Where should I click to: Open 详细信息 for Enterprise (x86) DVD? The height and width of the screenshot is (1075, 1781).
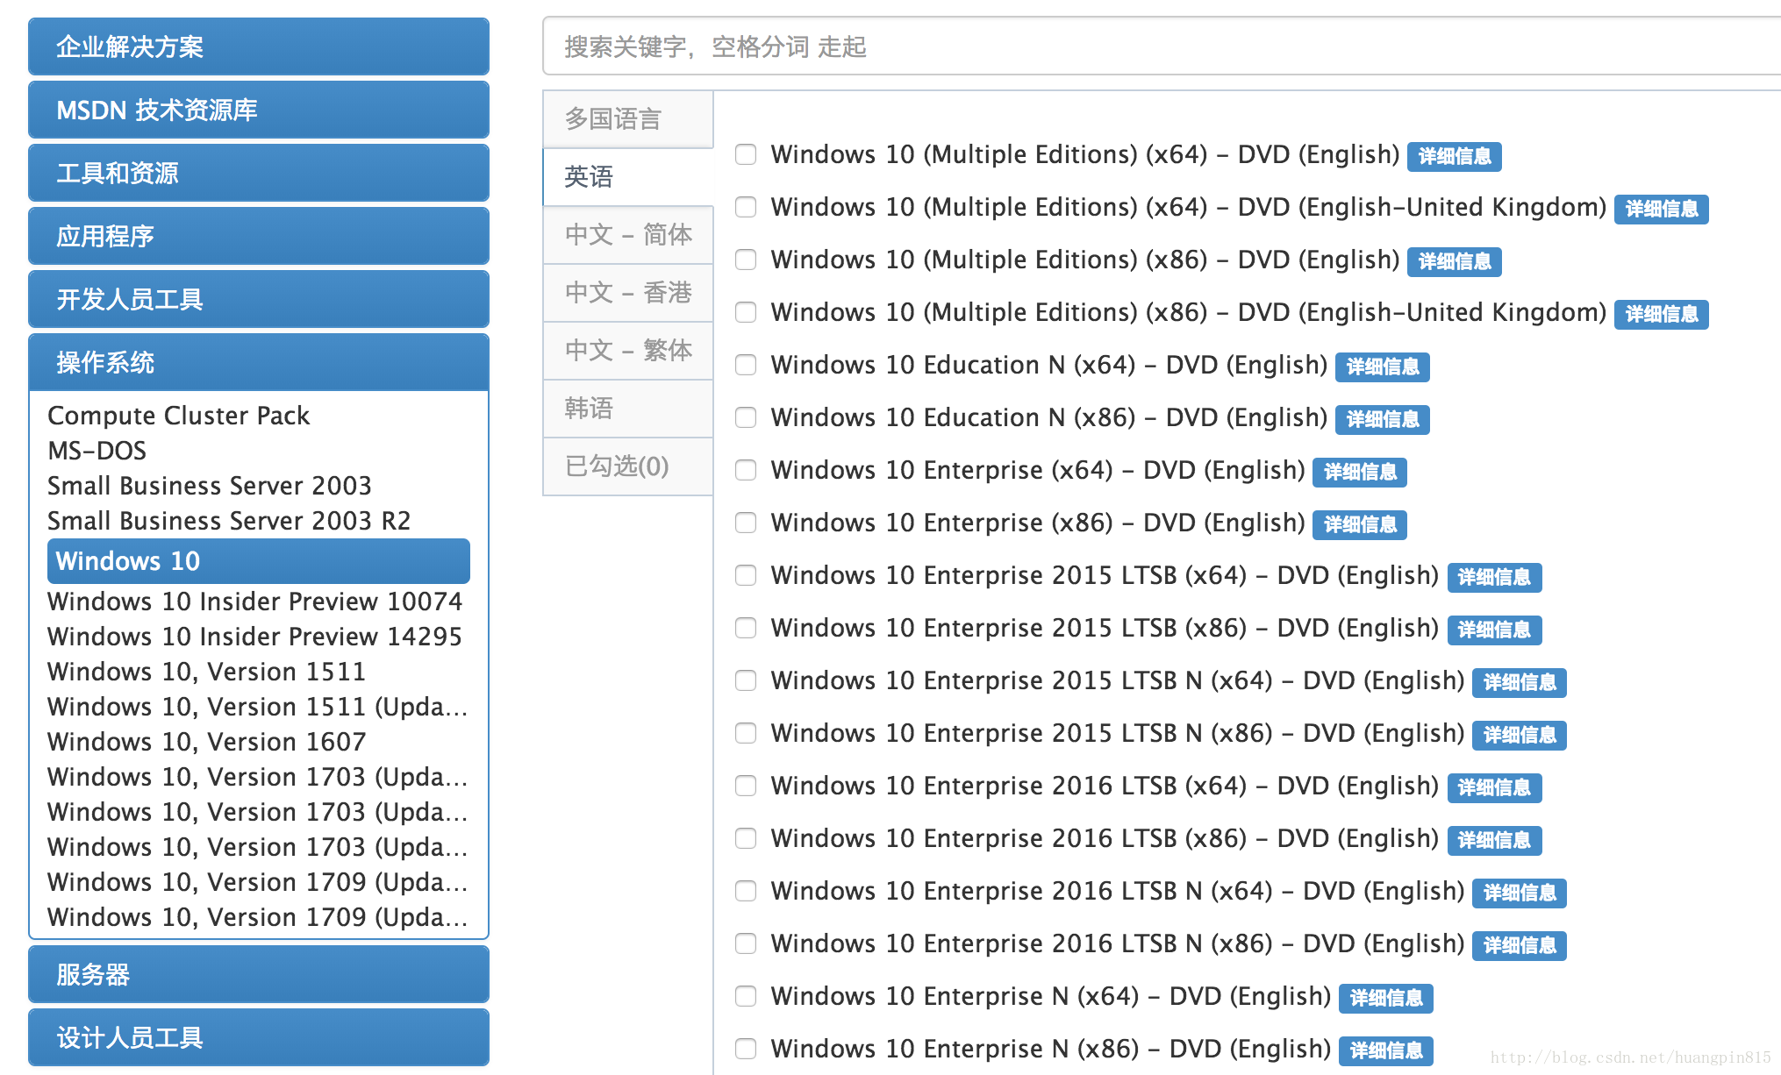click(x=1360, y=524)
